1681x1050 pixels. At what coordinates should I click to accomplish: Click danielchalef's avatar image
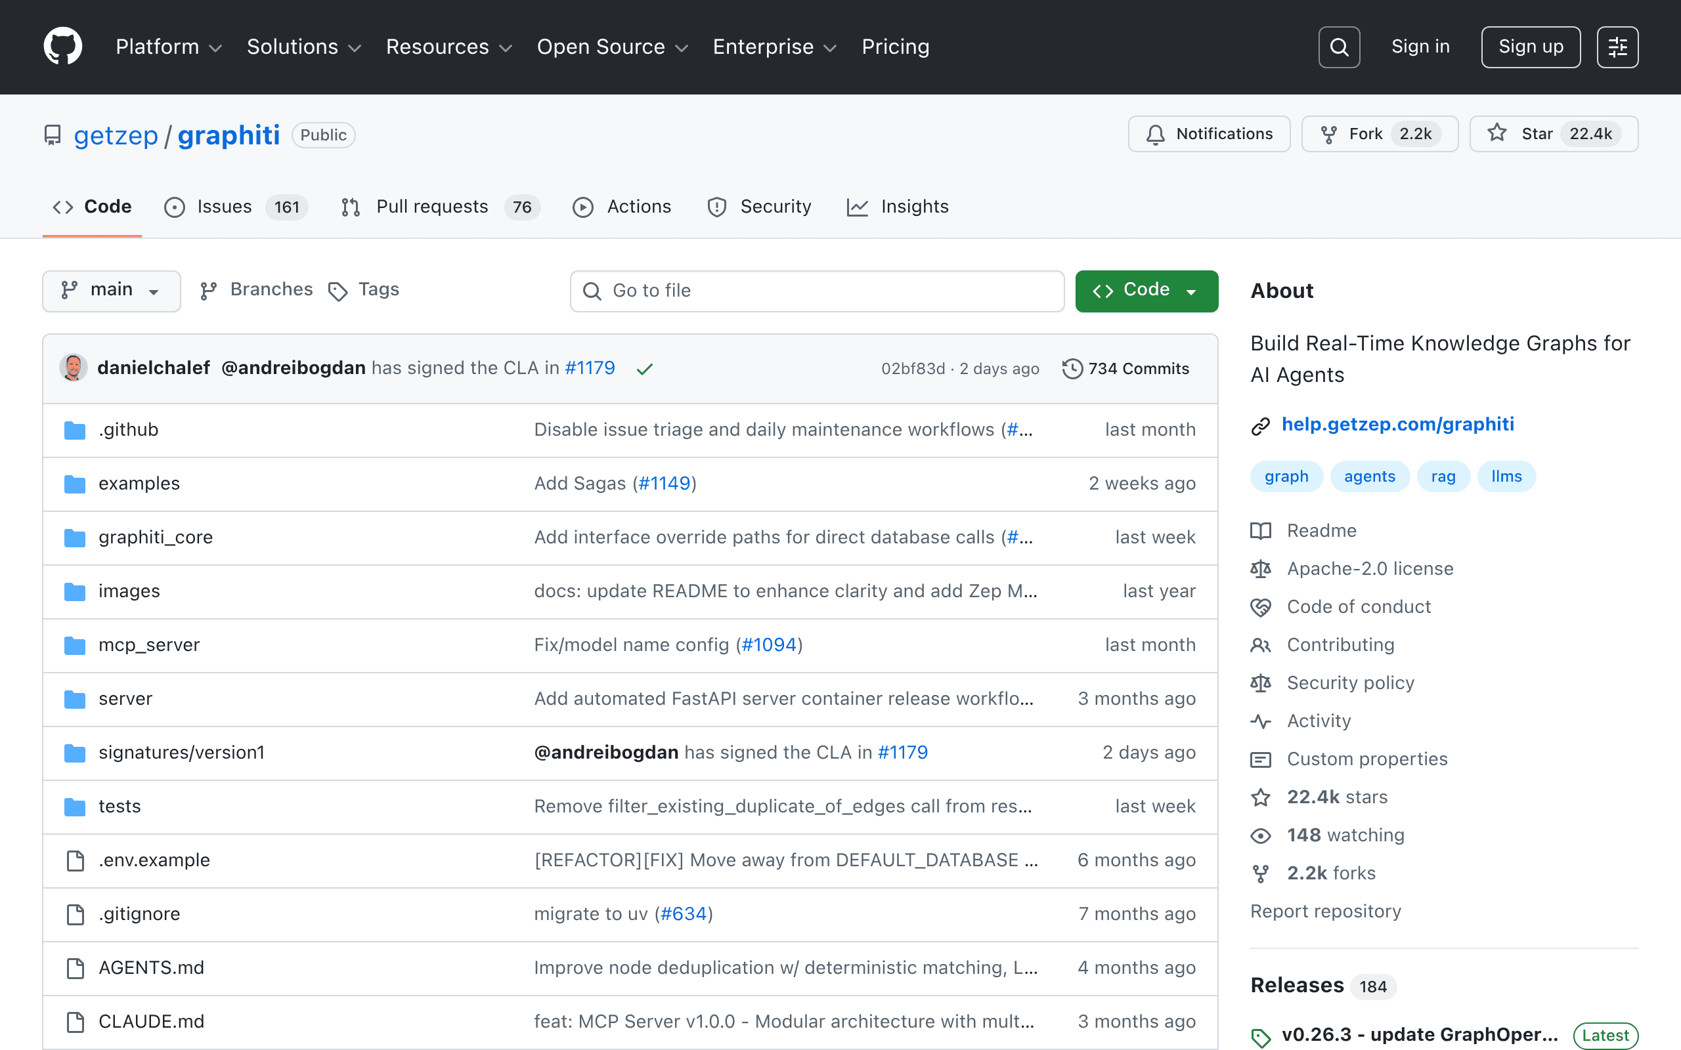74,367
